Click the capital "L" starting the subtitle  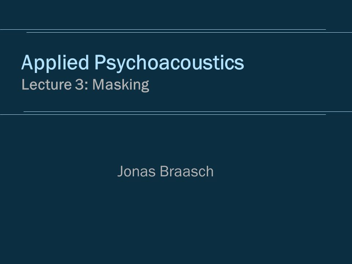25,84
